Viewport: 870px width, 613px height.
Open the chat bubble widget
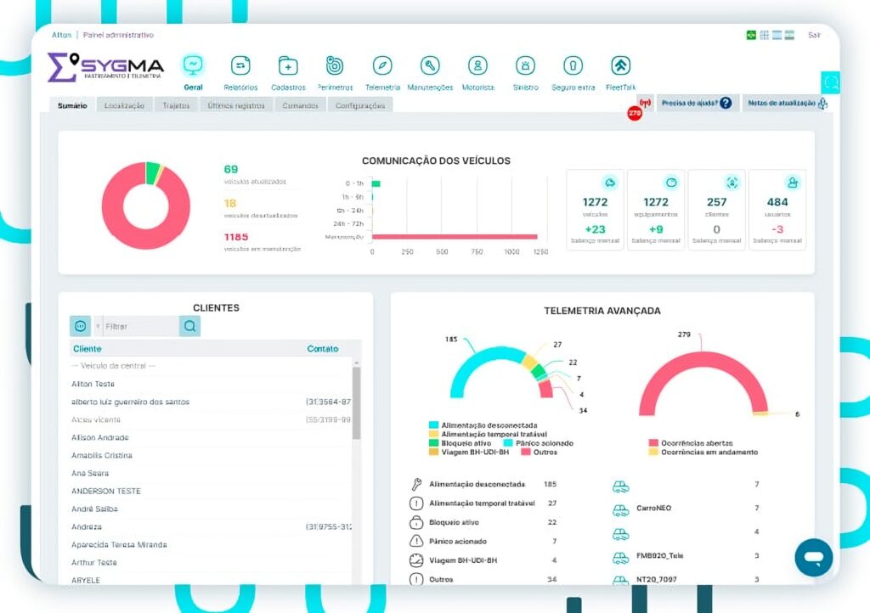(813, 557)
